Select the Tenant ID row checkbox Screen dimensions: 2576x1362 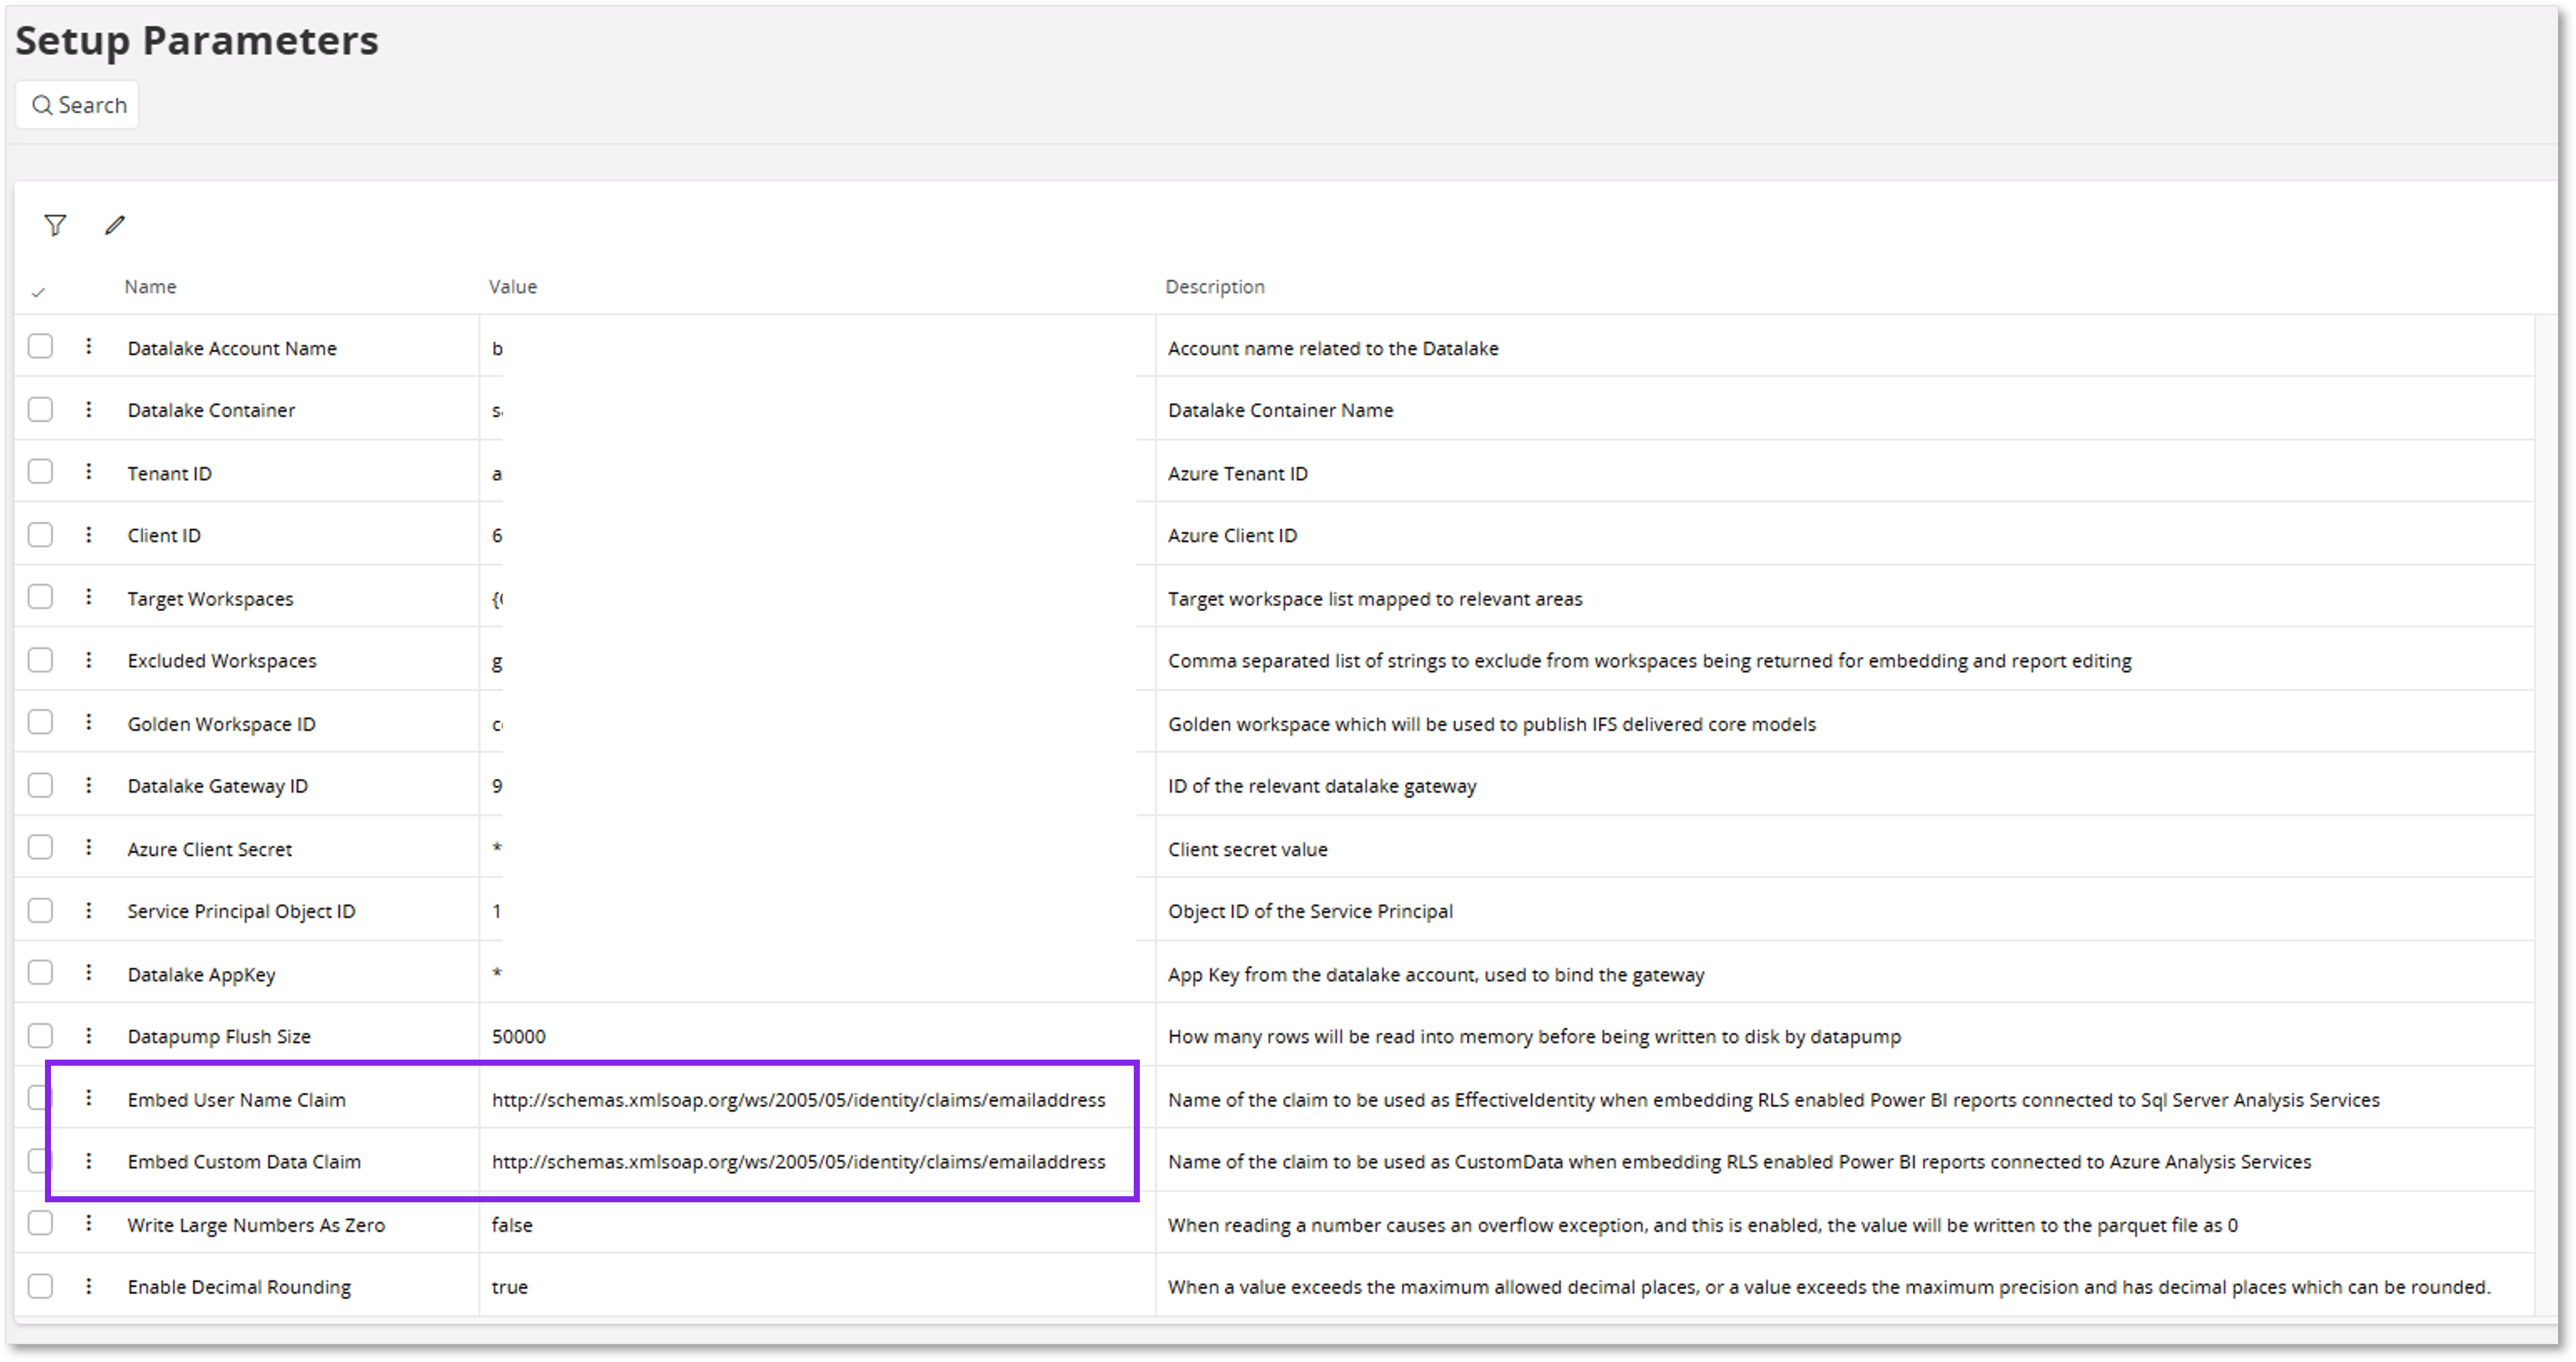point(40,471)
